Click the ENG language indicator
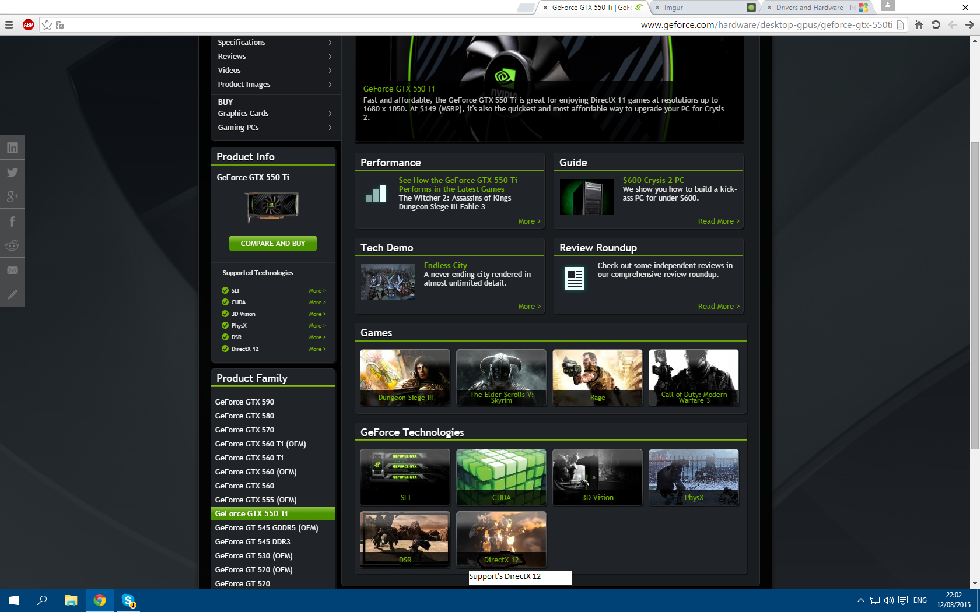 click(921, 600)
